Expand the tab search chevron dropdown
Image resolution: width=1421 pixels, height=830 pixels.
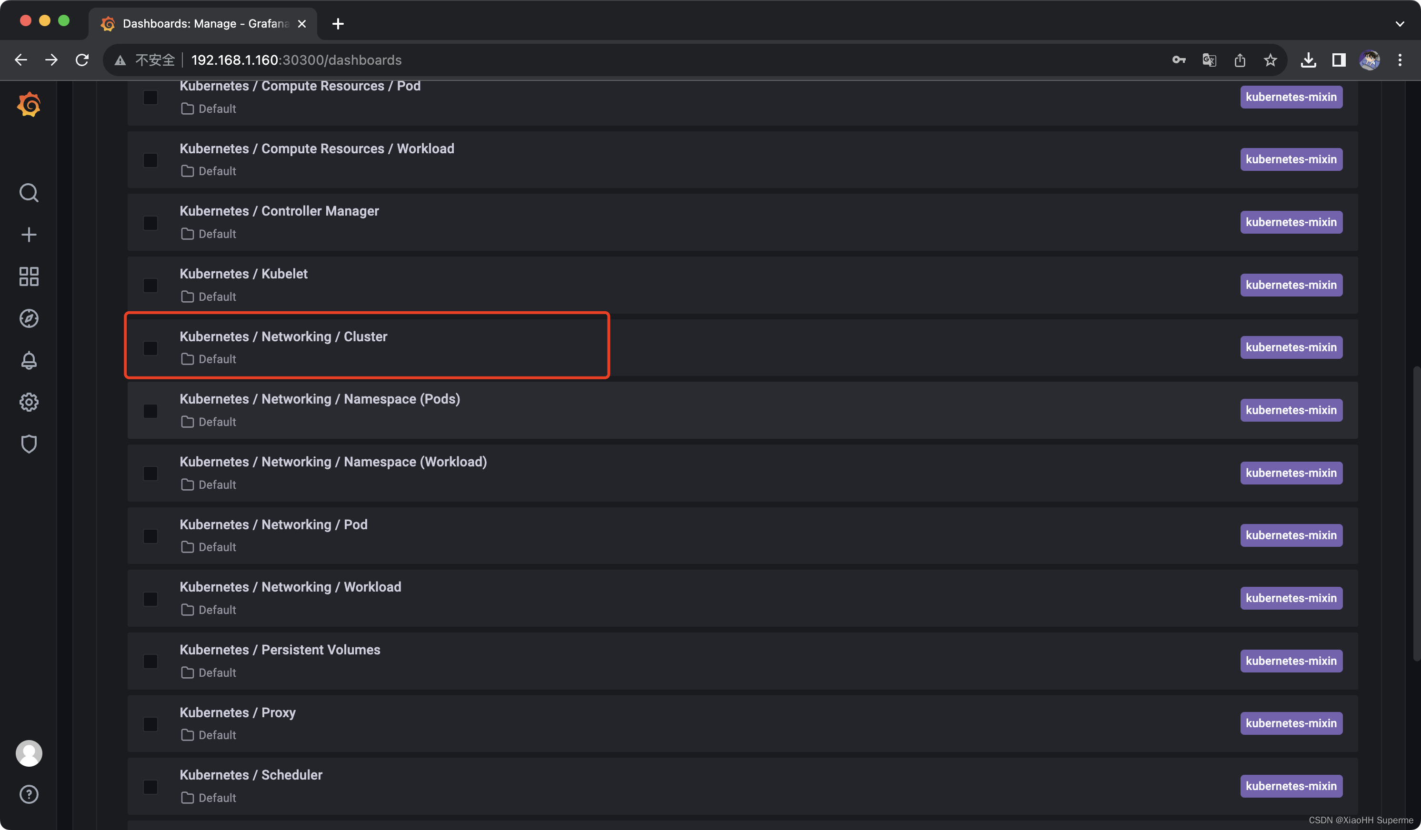pyautogui.click(x=1400, y=24)
